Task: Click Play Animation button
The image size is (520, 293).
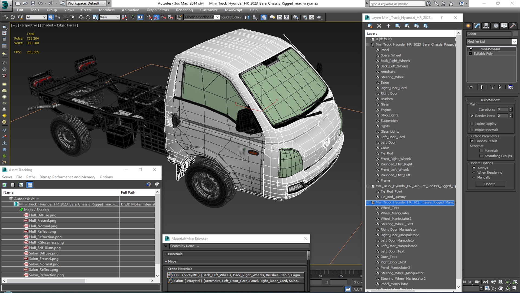Action: (470, 282)
